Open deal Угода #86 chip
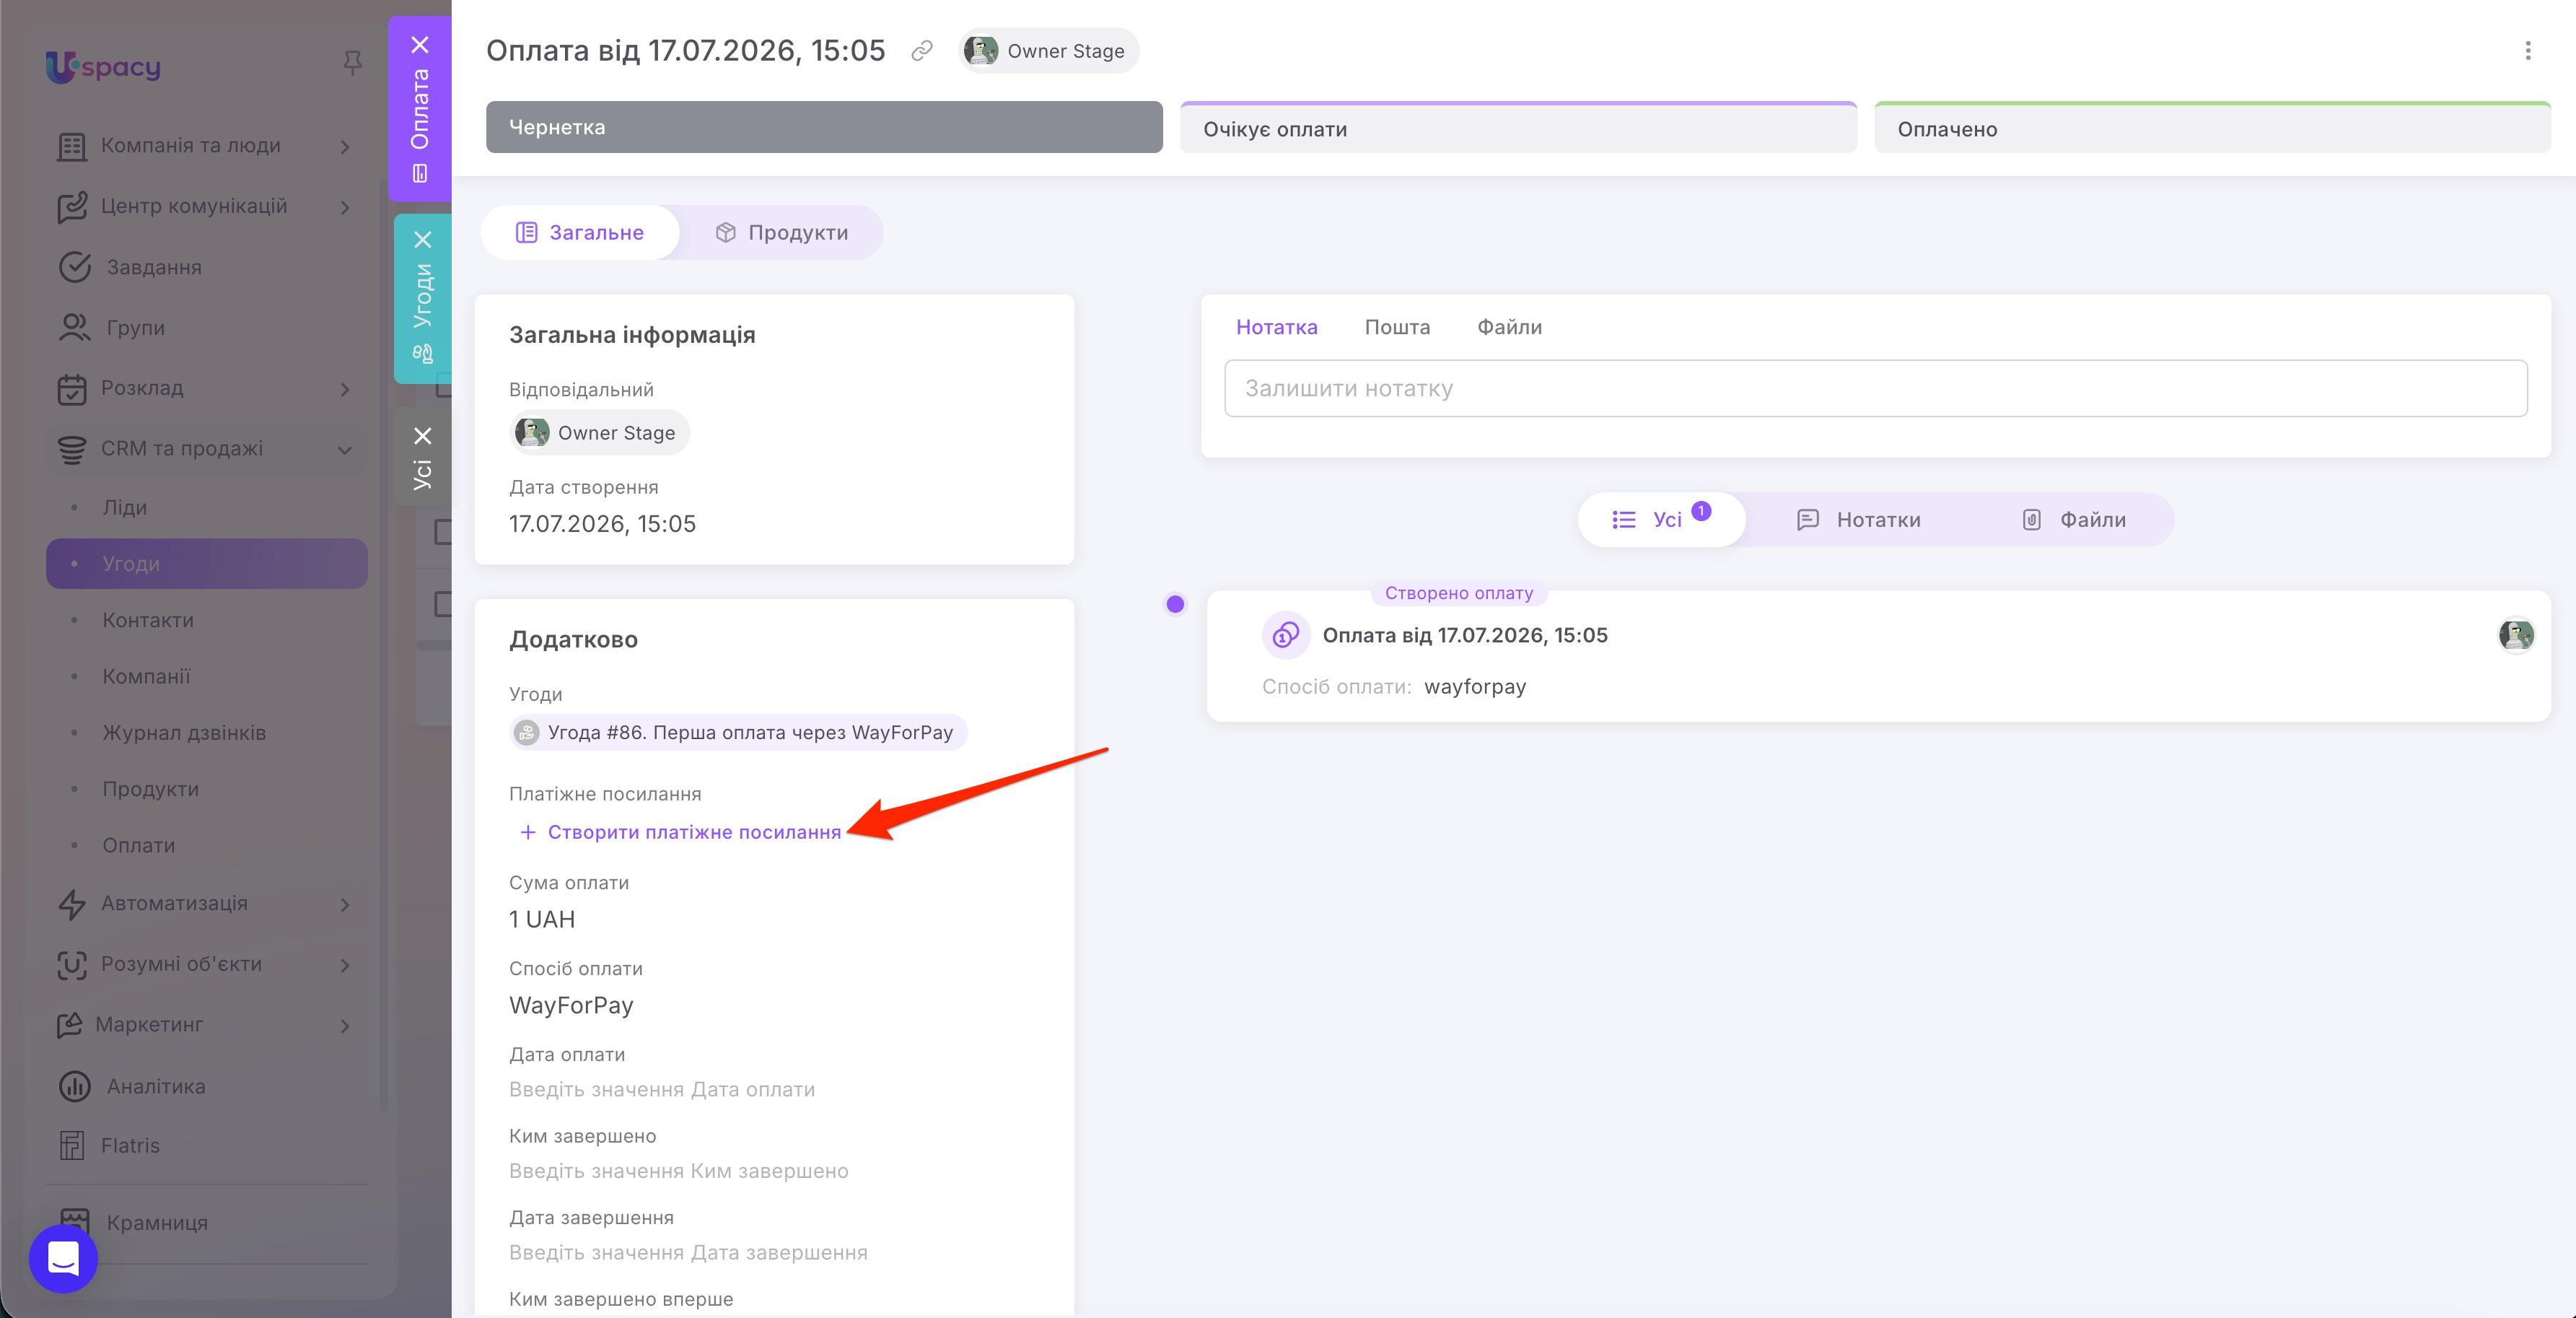 (x=738, y=732)
